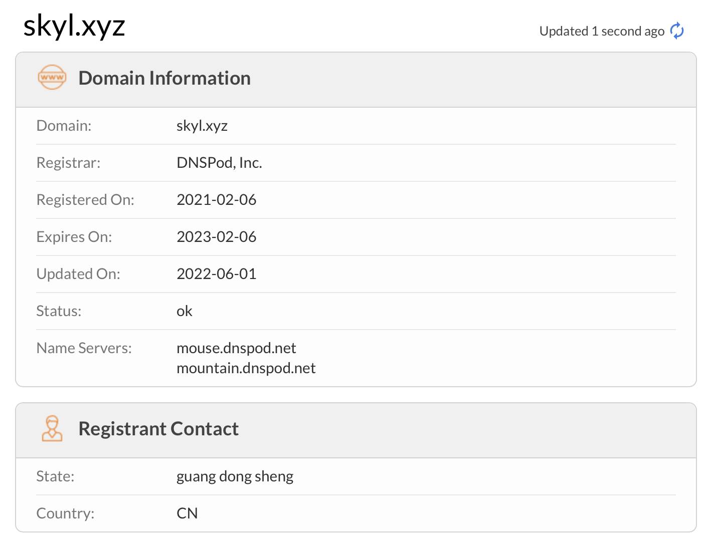Viewport: 705px width, 538px height.
Task: Click the Name Servers label
Action: tap(84, 348)
